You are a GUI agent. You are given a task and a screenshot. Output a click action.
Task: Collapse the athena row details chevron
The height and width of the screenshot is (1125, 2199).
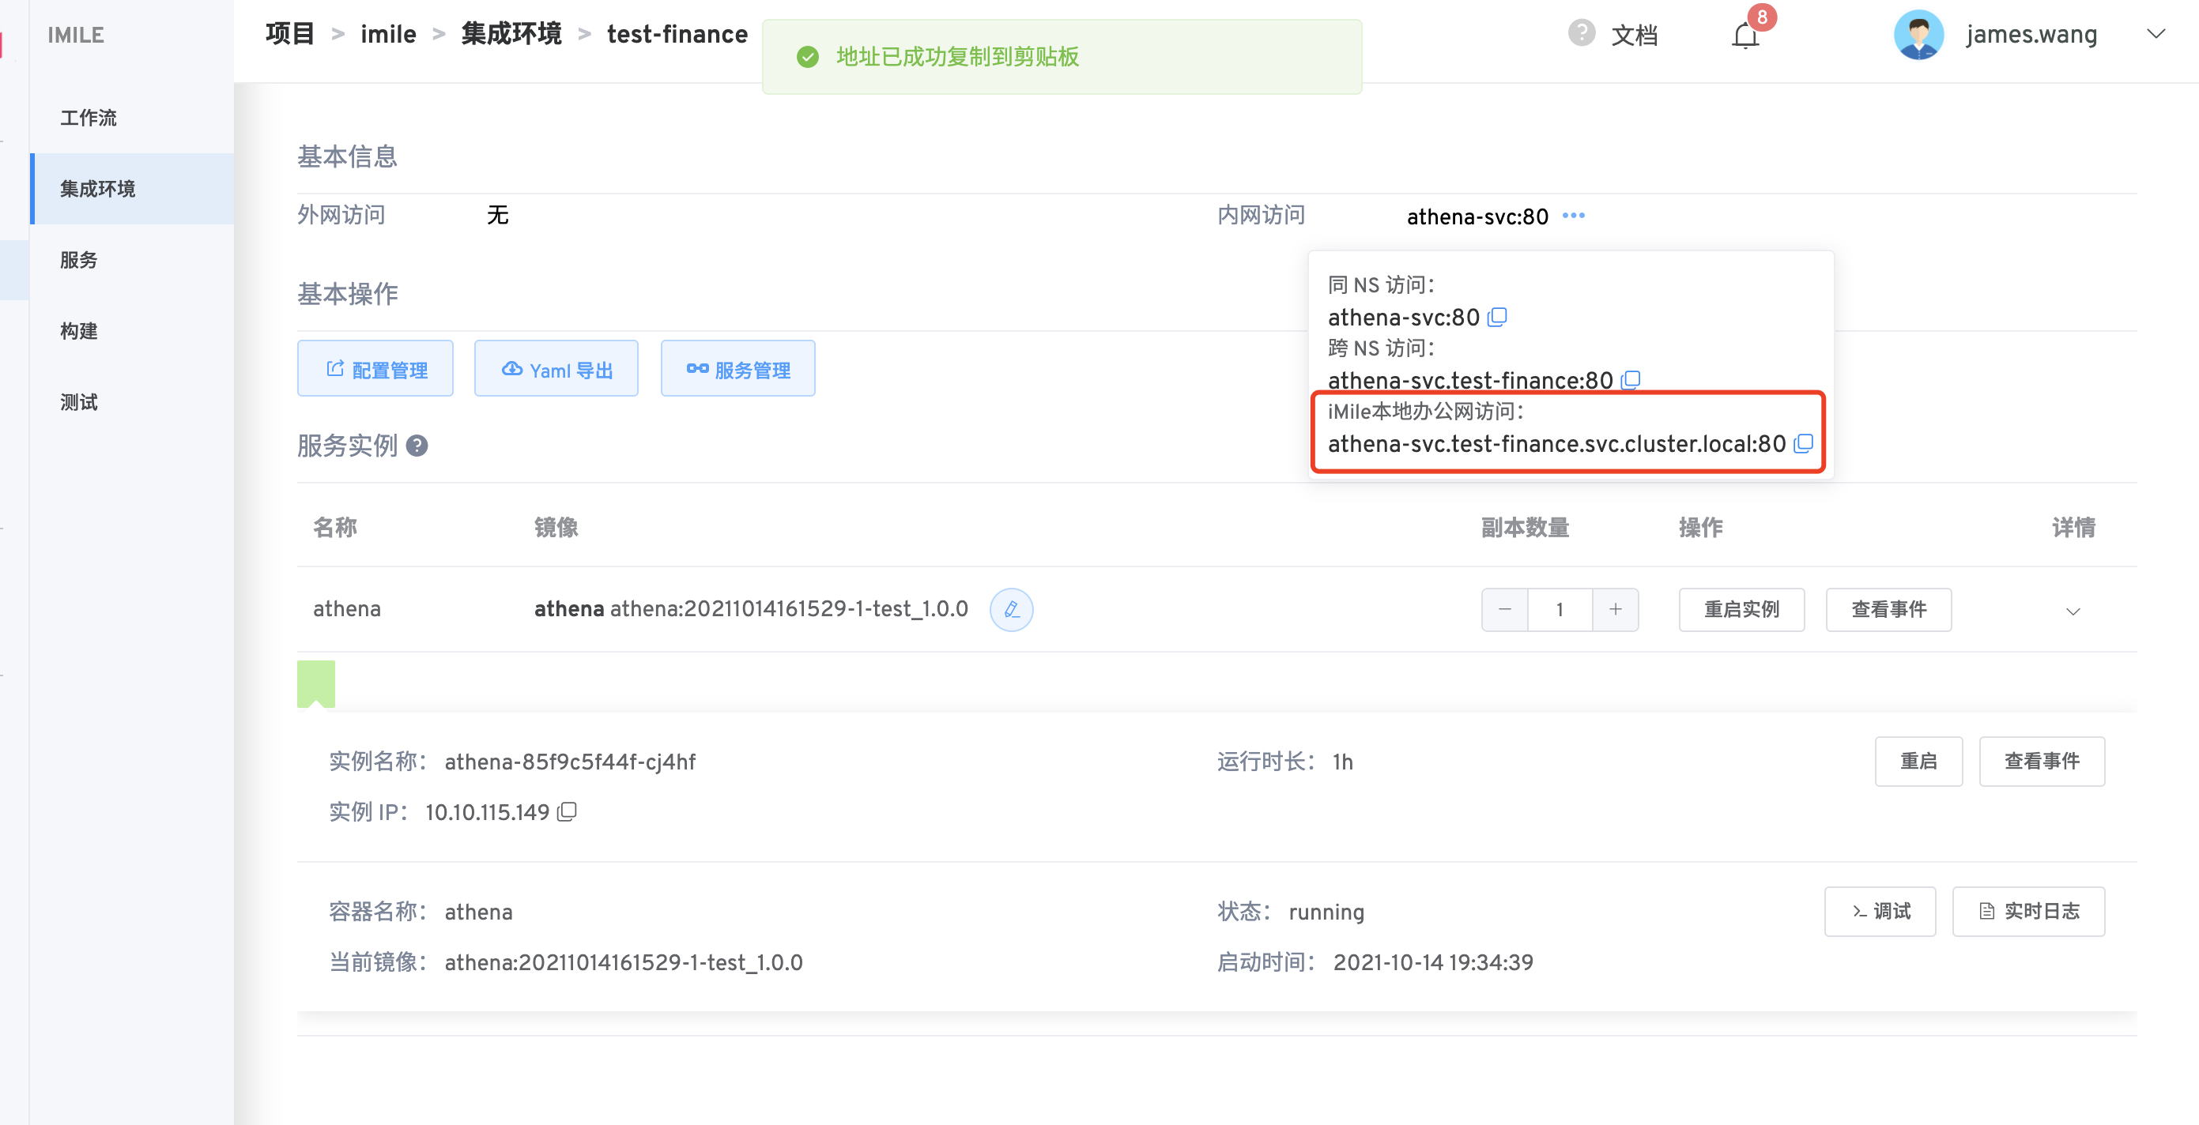2073,611
